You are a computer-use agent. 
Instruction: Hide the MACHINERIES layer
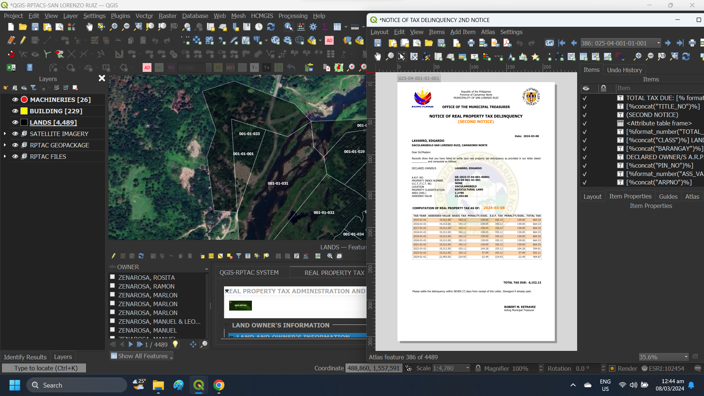point(15,99)
